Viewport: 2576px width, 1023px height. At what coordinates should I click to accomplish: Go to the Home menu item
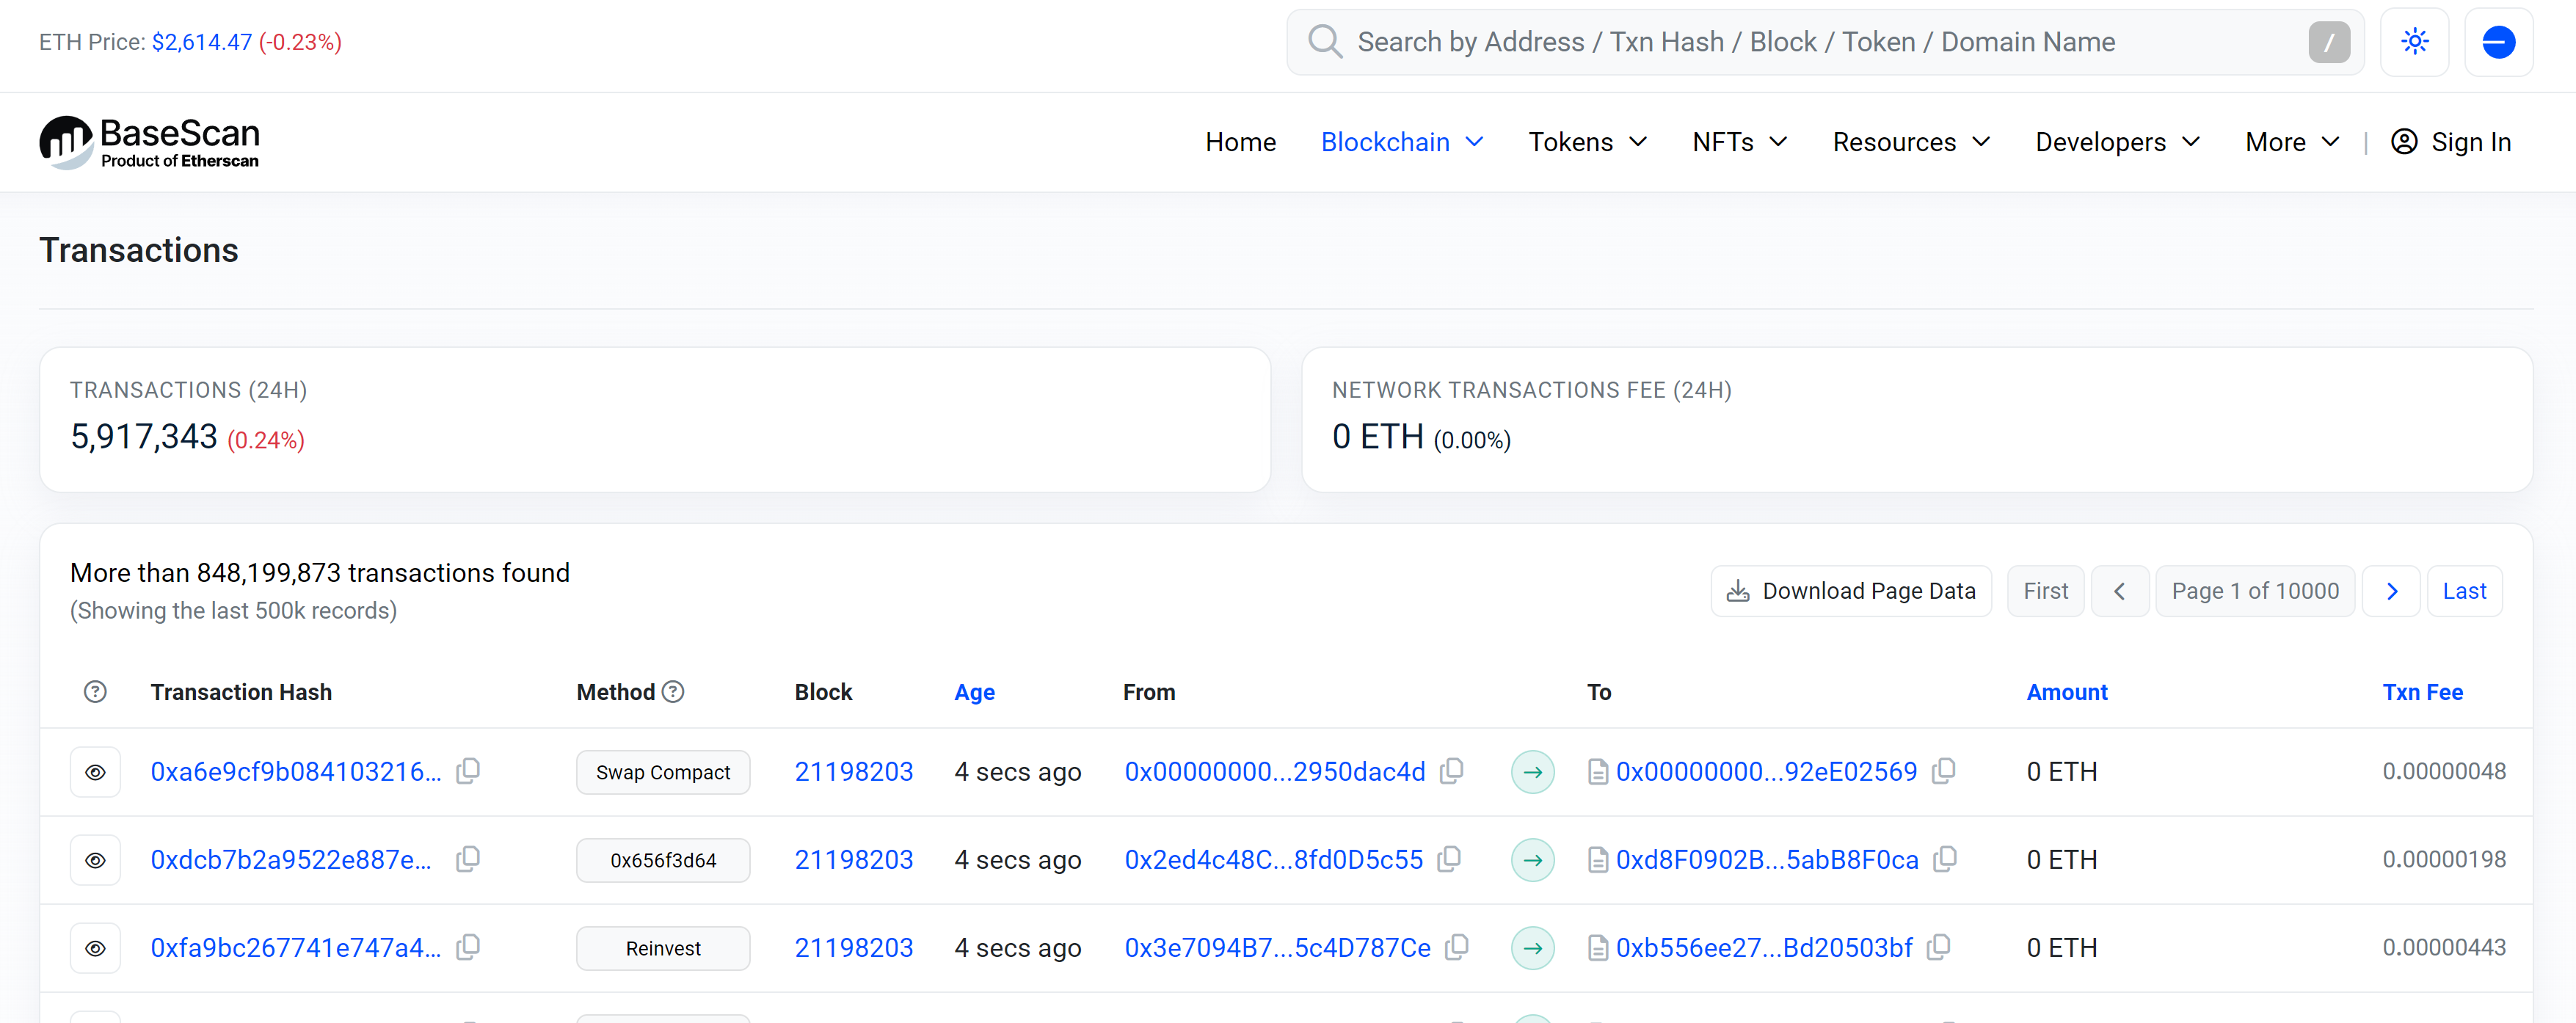tap(1240, 142)
